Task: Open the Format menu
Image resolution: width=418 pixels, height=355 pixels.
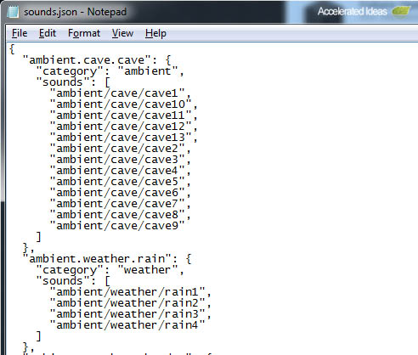Action: (x=84, y=33)
